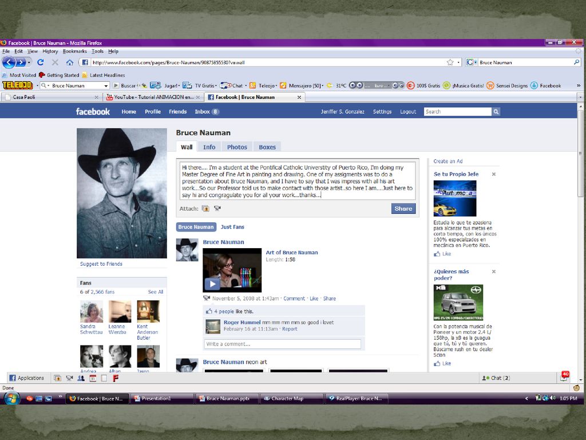Click Report on Roger Hummel's comment

pos(290,329)
